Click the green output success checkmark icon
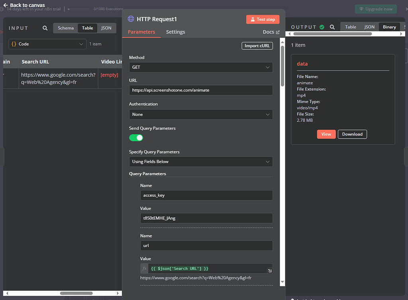The image size is (408, 300). (322, 27)
